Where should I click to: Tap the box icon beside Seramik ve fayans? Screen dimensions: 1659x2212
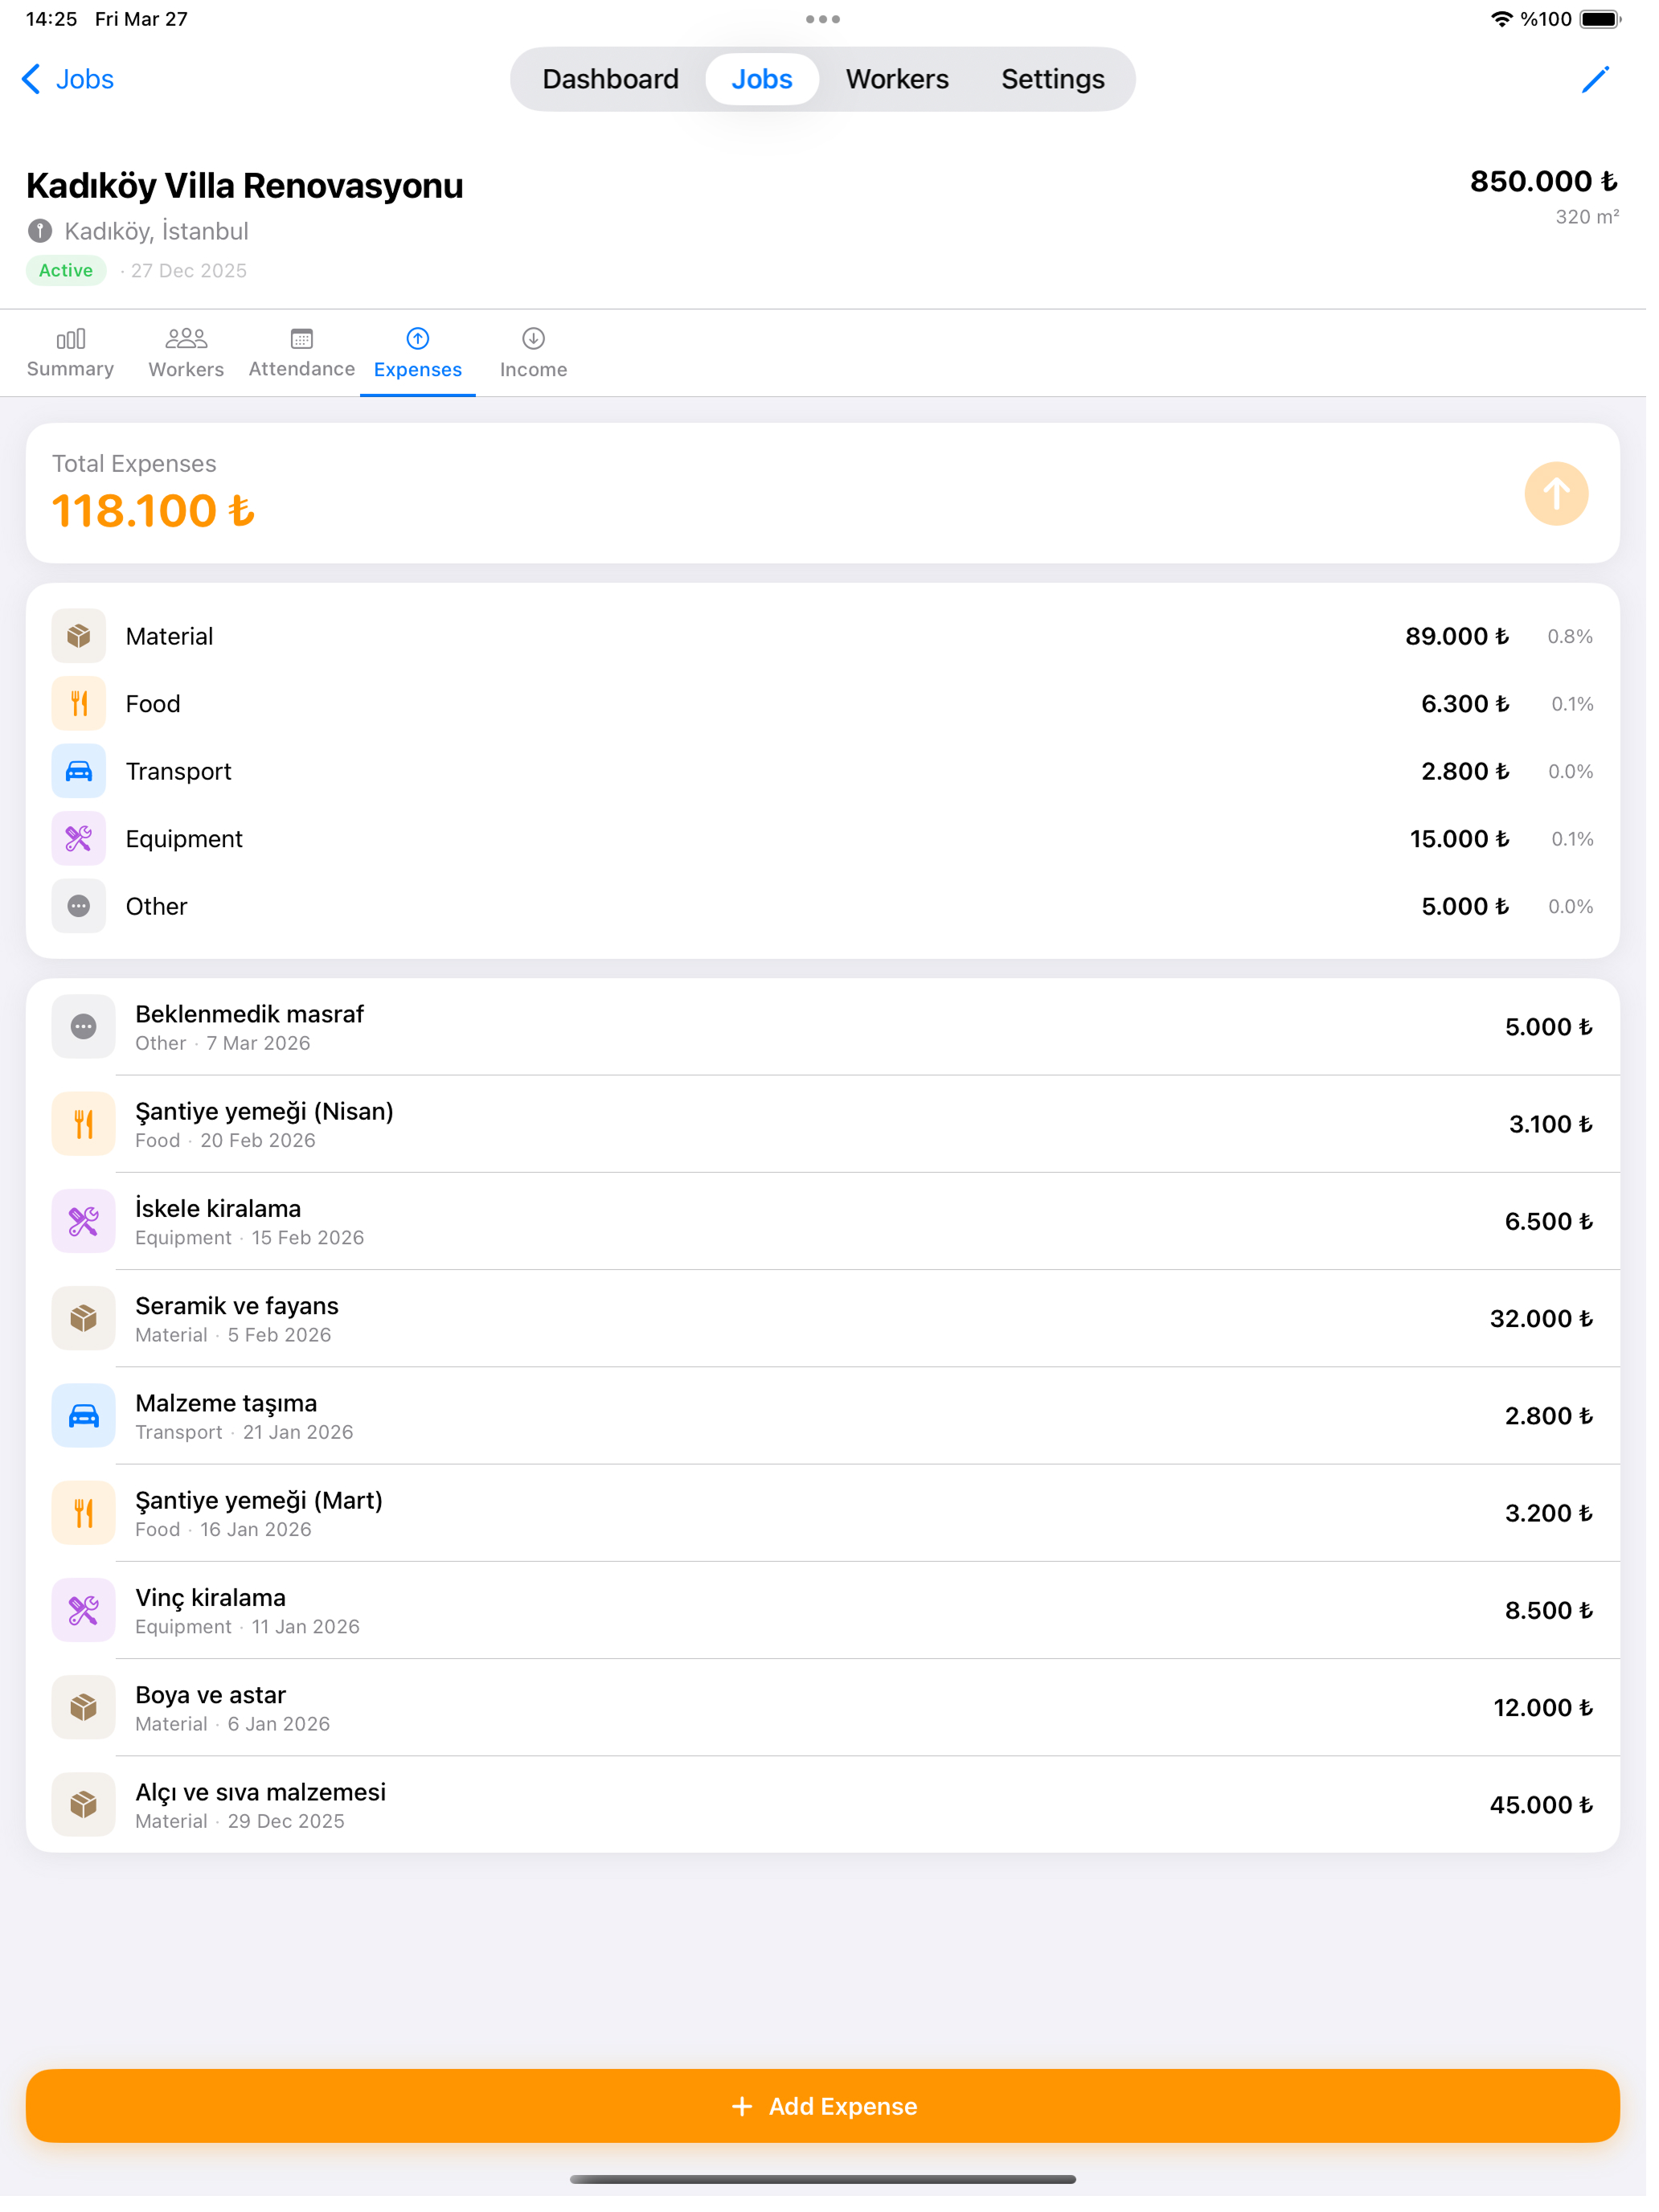pyautogui.click(x=84, y=1318)
